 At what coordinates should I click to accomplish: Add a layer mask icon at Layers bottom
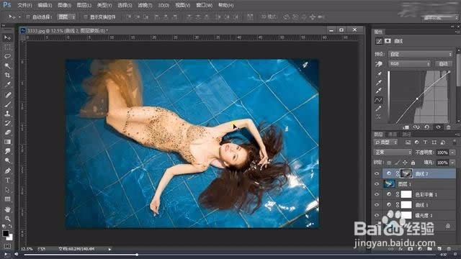pyautogui.click(x=411, y=249)
